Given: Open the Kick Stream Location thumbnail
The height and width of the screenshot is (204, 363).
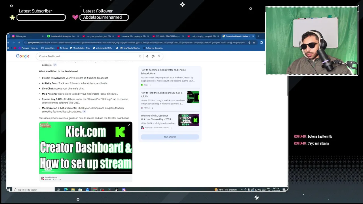Looking at the screenshot, I should click(x=189, y=120).
